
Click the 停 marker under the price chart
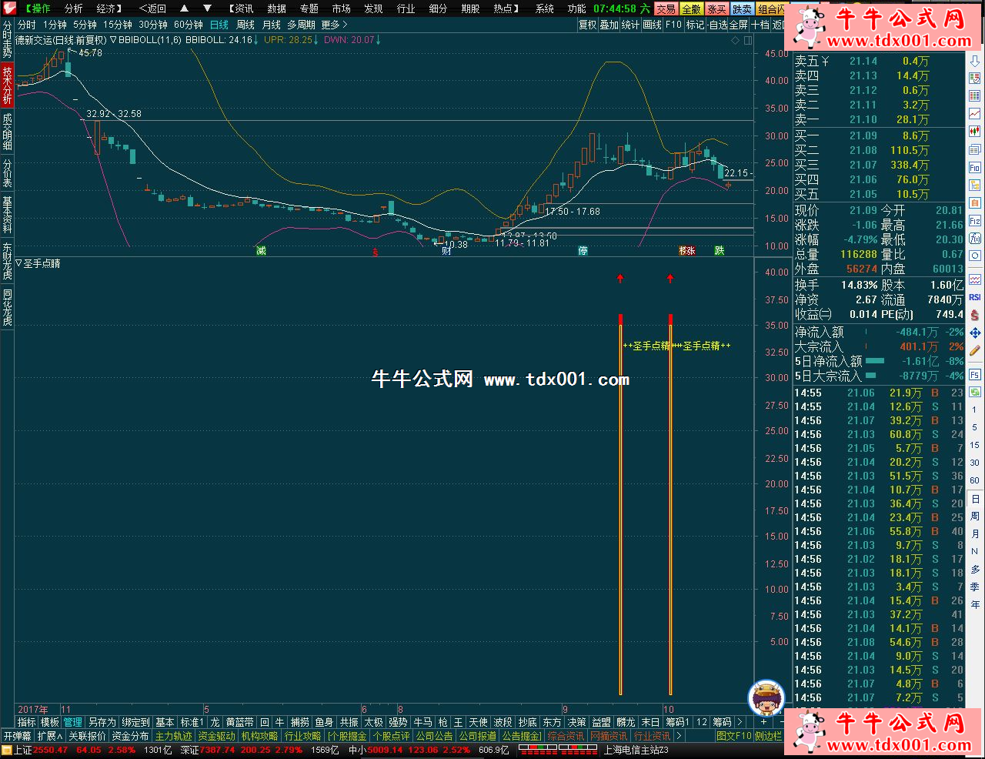coord(583,251)
